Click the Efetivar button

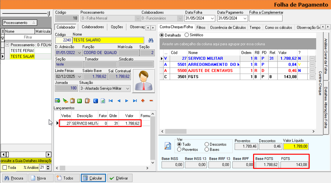pyautogui.click(x=120, y=178)
